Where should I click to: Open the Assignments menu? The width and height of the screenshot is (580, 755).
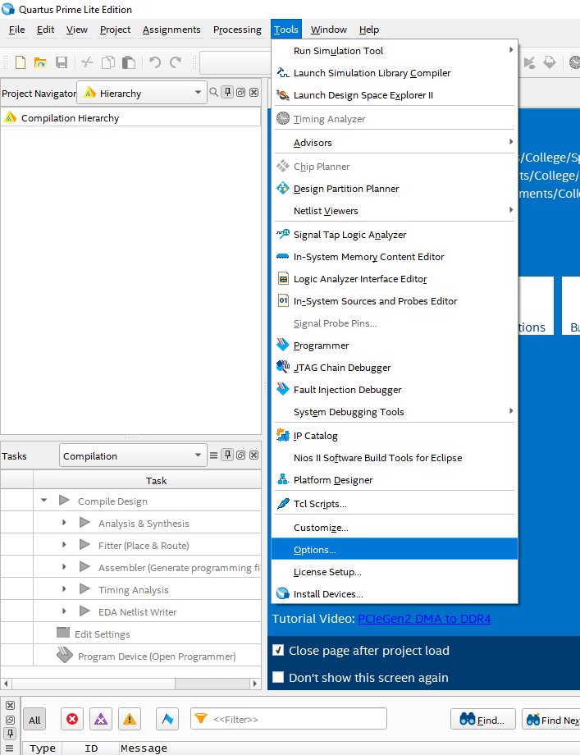click(171, 30)
